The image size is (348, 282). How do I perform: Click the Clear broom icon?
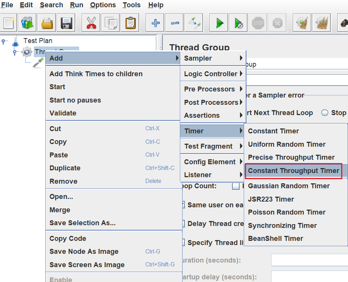pos(302,23)
